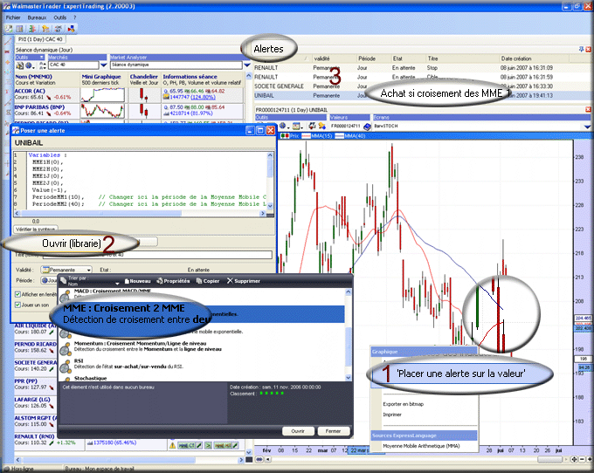The width and height of the screenshot is (594, 473).
Task: Toggle the Afficher en fenêtre checkbox
Action: [x=17, y=294]
